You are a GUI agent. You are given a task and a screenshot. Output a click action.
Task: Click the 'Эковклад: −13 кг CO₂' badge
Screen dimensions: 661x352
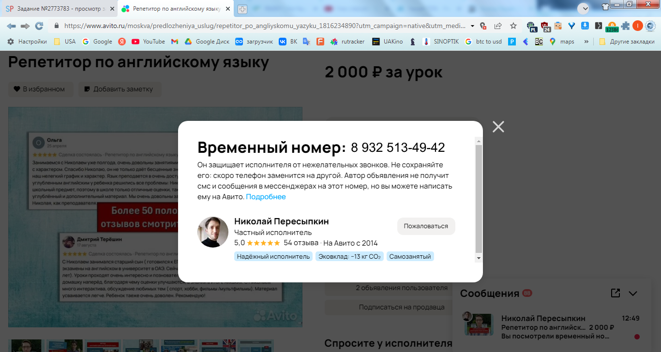pos(349,256)
